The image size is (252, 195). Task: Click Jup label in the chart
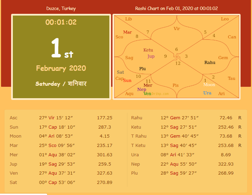coord(151,56)
